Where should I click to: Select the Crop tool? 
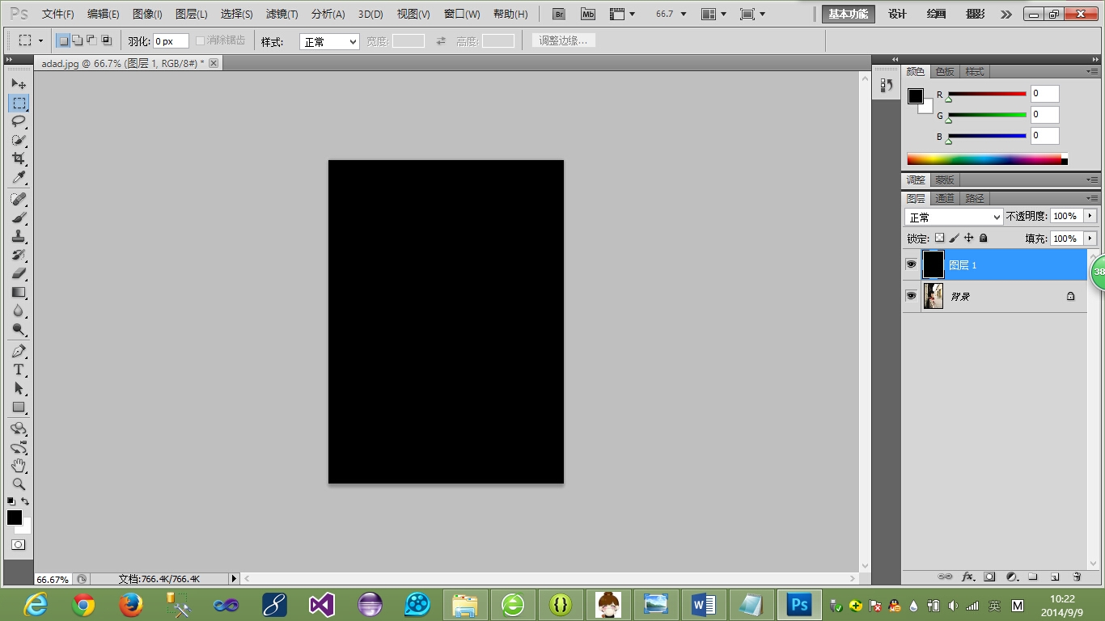tap(19, 158)
